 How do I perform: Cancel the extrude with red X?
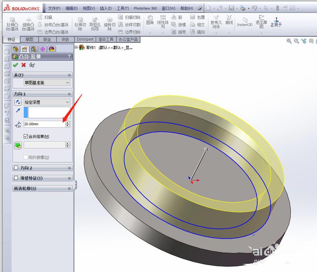24,65
